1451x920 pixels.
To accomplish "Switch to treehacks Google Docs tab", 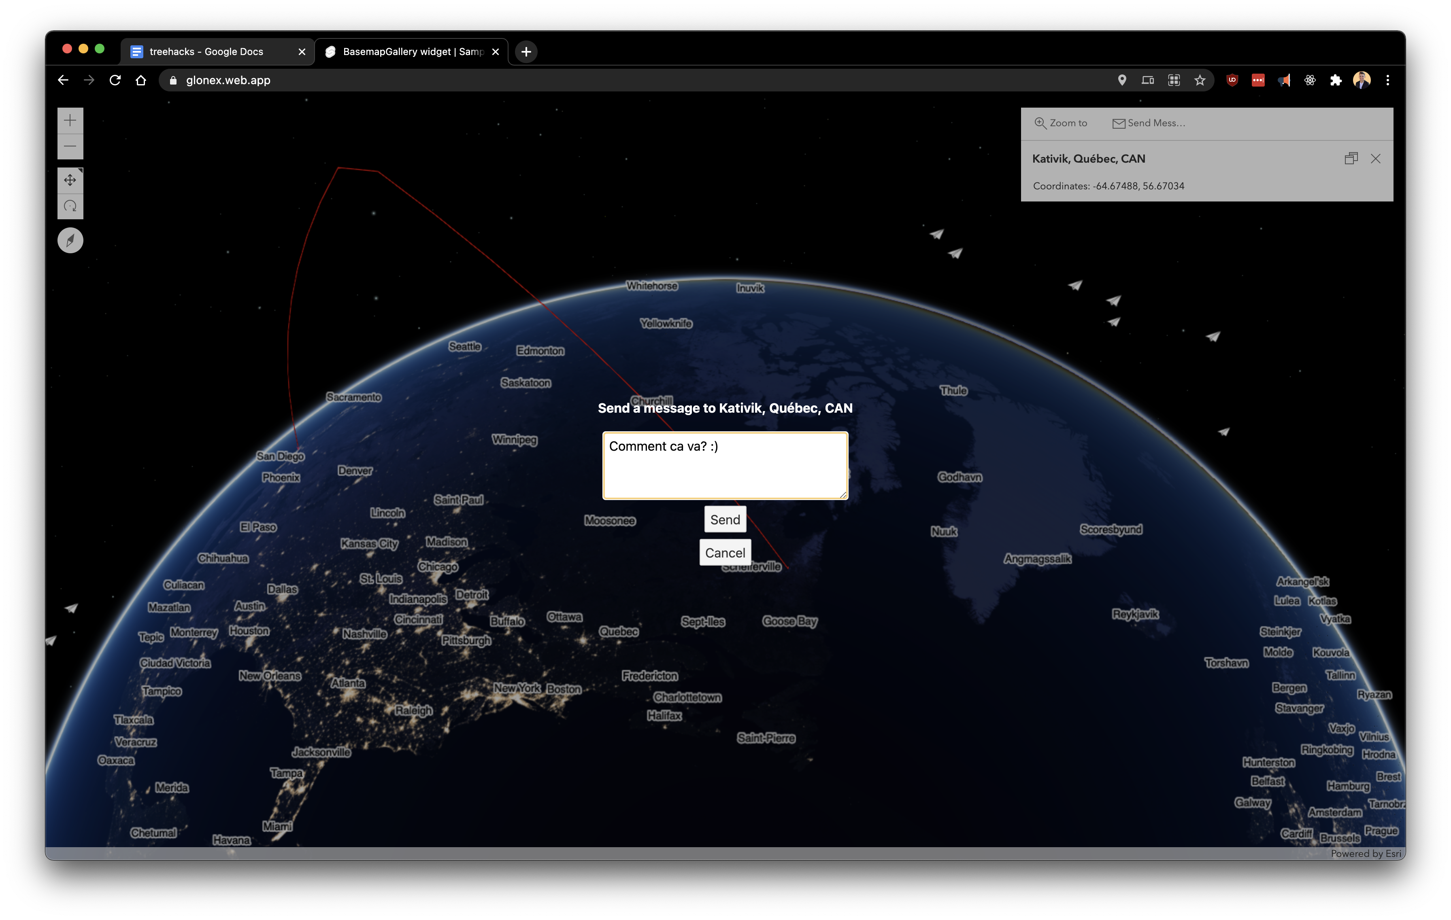I will click(x=206, y=52).
